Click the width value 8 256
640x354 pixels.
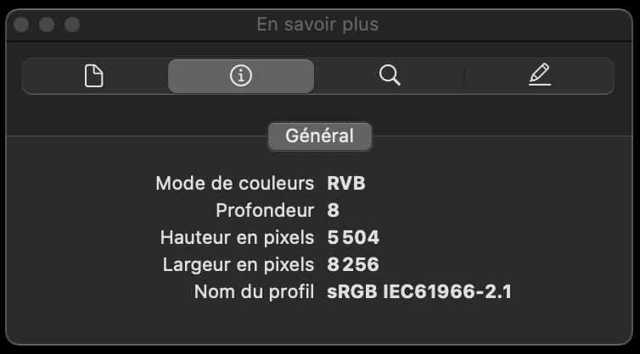(353, 265)
